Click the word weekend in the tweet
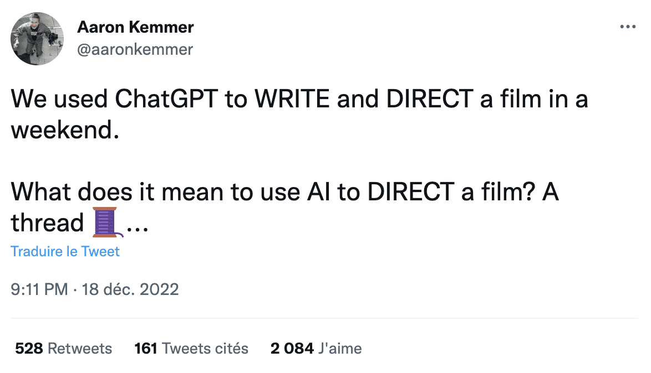Screen dimensions: 651x373 pos(65,129)
